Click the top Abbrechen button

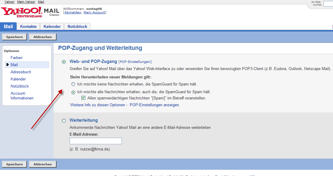(x=43, y=37)
